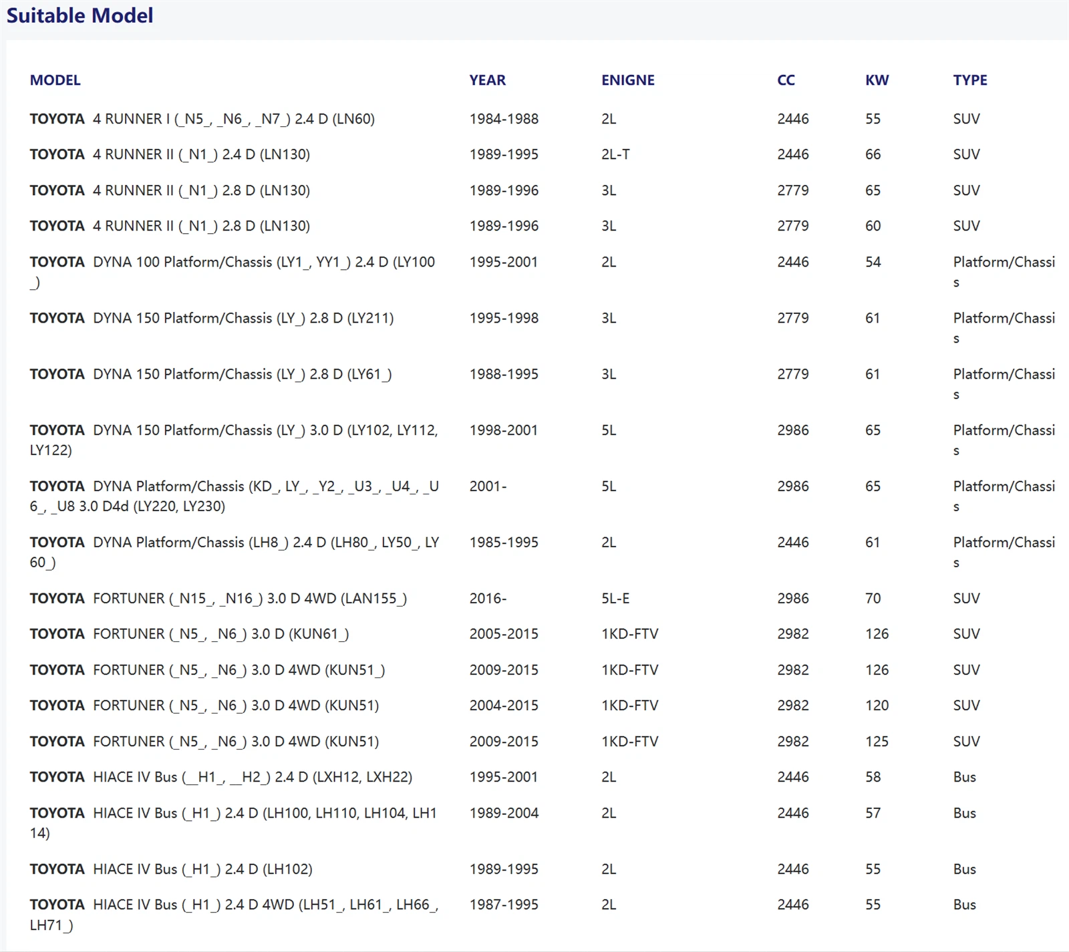The image size is (1069, 952).
Task: Select HIACE IV Bus (LH100, LH110, LH104) model
Action: point(233,823)
